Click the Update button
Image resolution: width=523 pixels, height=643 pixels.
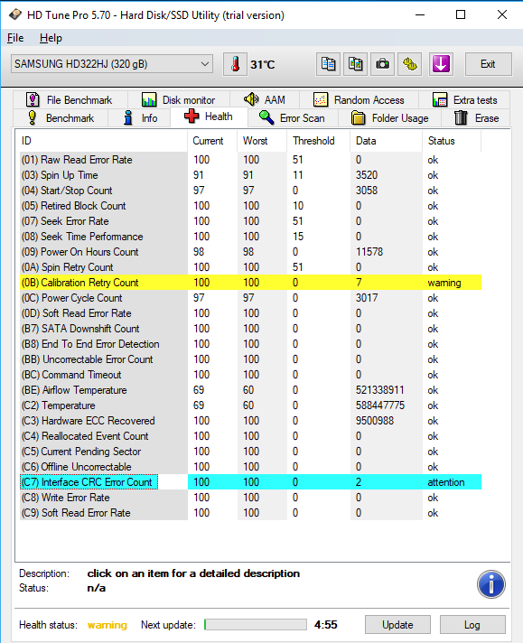397,625
